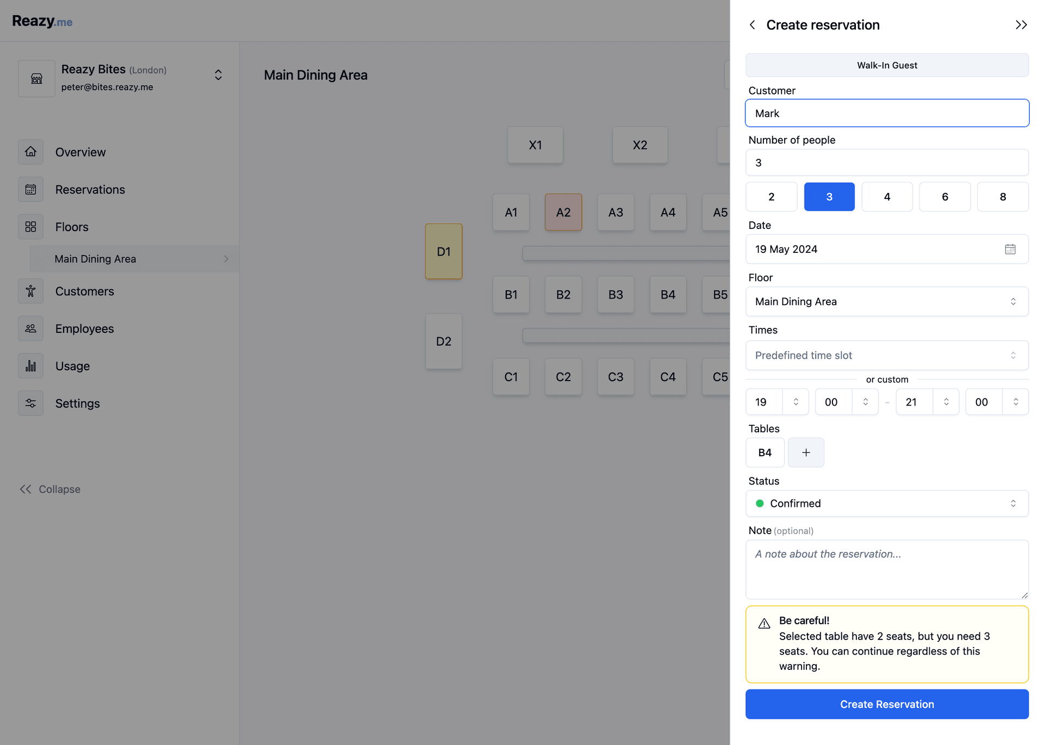Click the Collapse sidebar button
Viewport: 1044px width, 745px height.
tap(51, 489)
